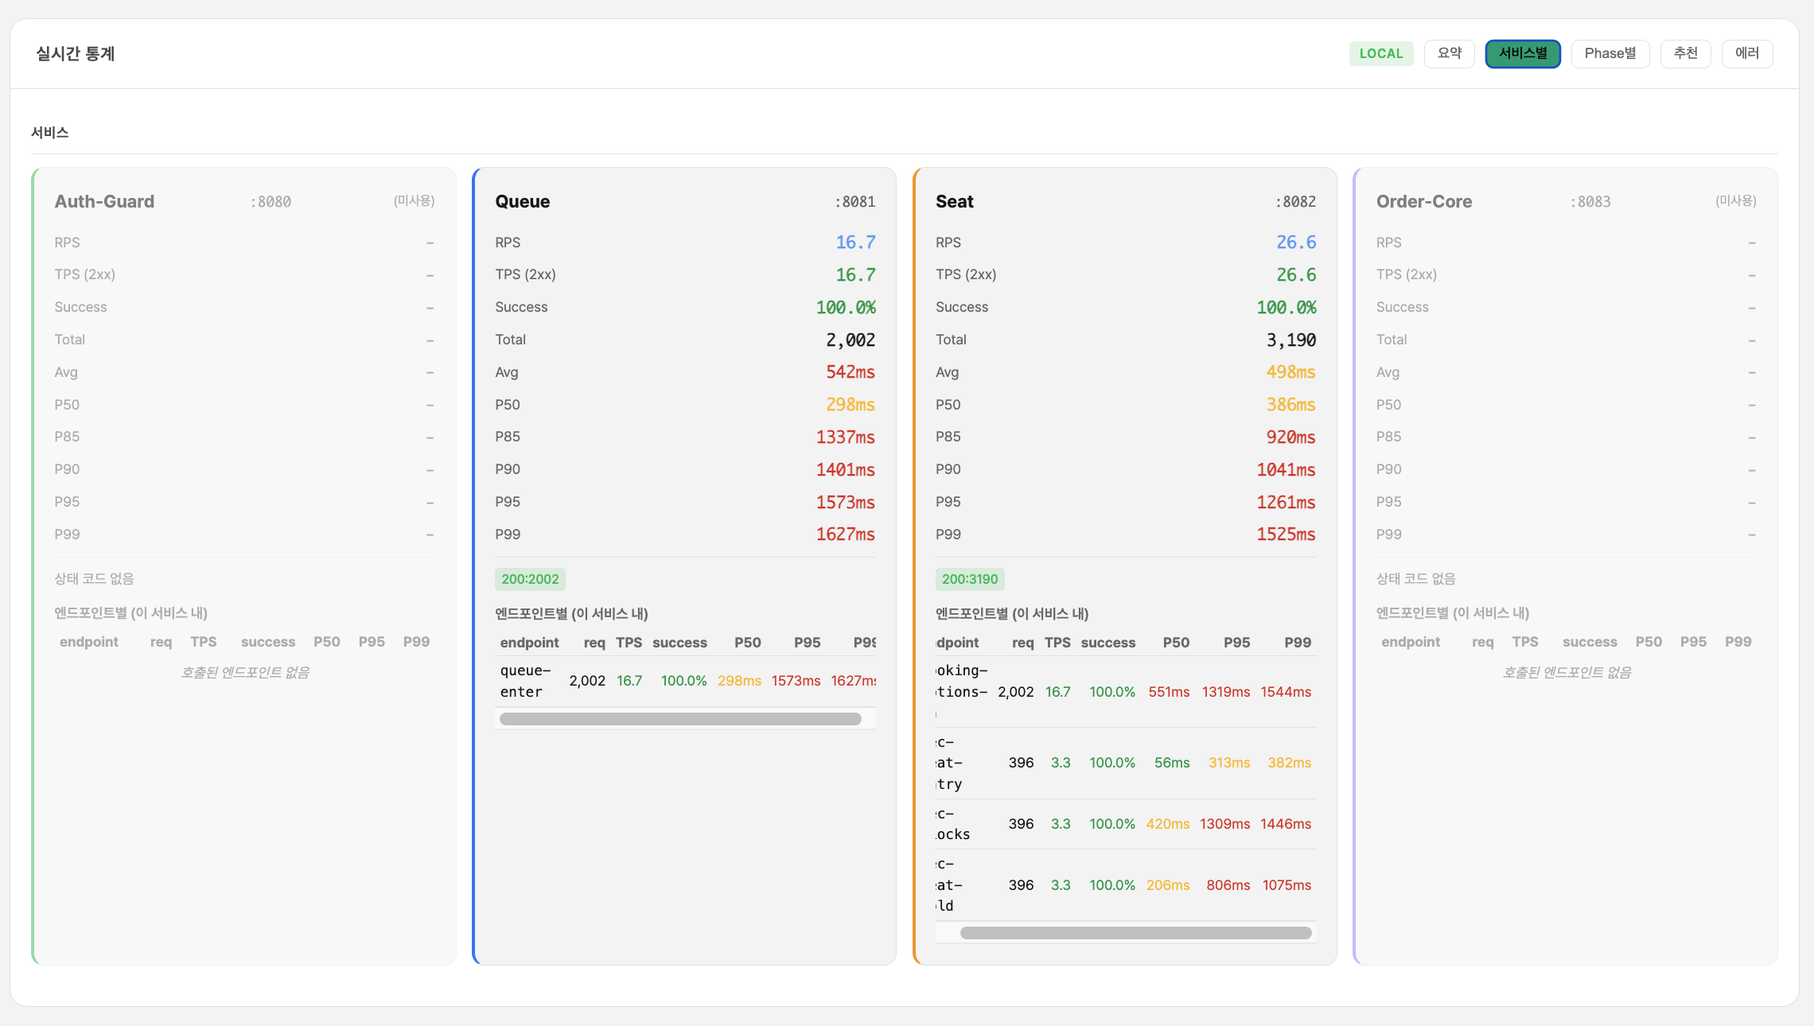
Task: Click success column header in Seat table
Action: [1107, 643]
